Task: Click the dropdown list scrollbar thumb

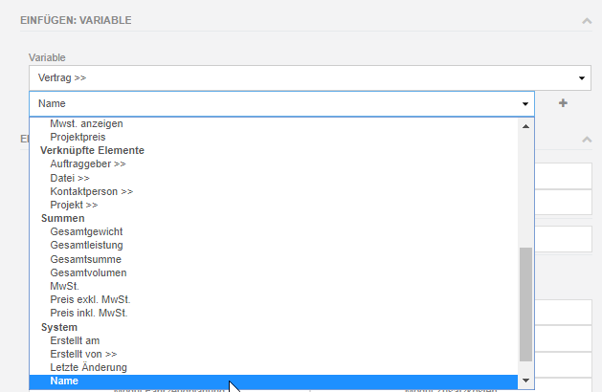Action: pos(525,304)
